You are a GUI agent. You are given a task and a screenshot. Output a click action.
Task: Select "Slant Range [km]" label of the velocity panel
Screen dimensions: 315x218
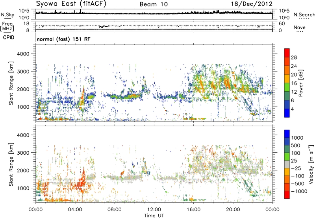[x=11, y=164]
